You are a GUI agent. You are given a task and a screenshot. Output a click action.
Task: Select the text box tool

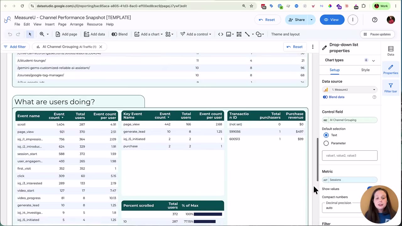(239, 34)
